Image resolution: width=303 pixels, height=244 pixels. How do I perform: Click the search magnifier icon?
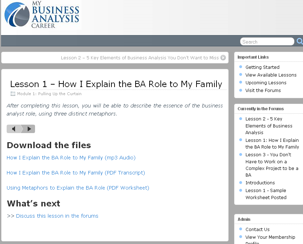tap(299, 41)
